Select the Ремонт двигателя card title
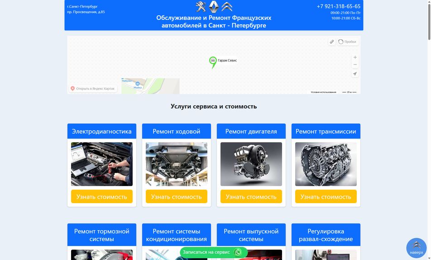This screenshot has width=431, height=260. pos(251,131)
